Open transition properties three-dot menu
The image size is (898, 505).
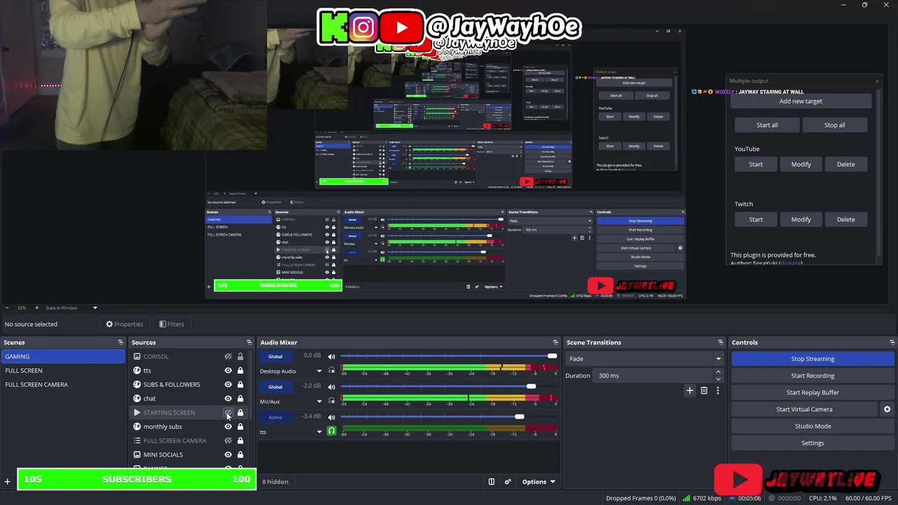point(718,391)
